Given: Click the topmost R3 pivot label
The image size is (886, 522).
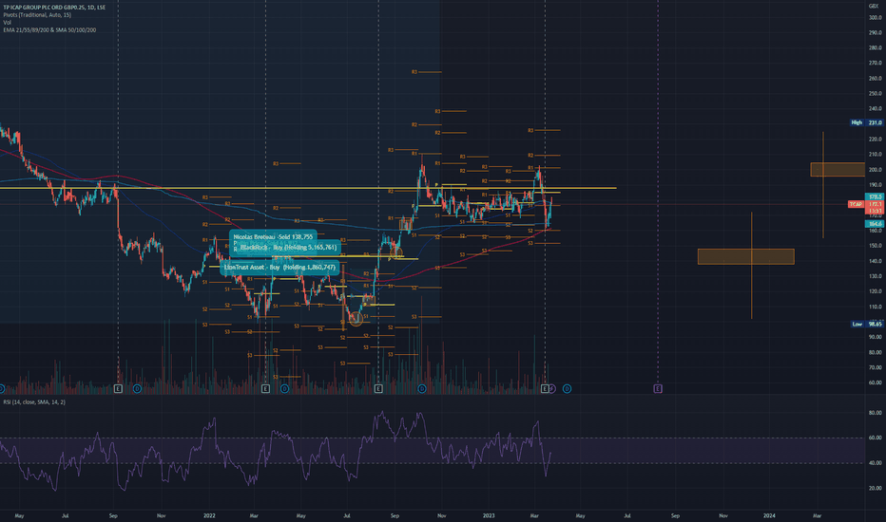Looking at the screenshot, I should [x=414, y=72].
